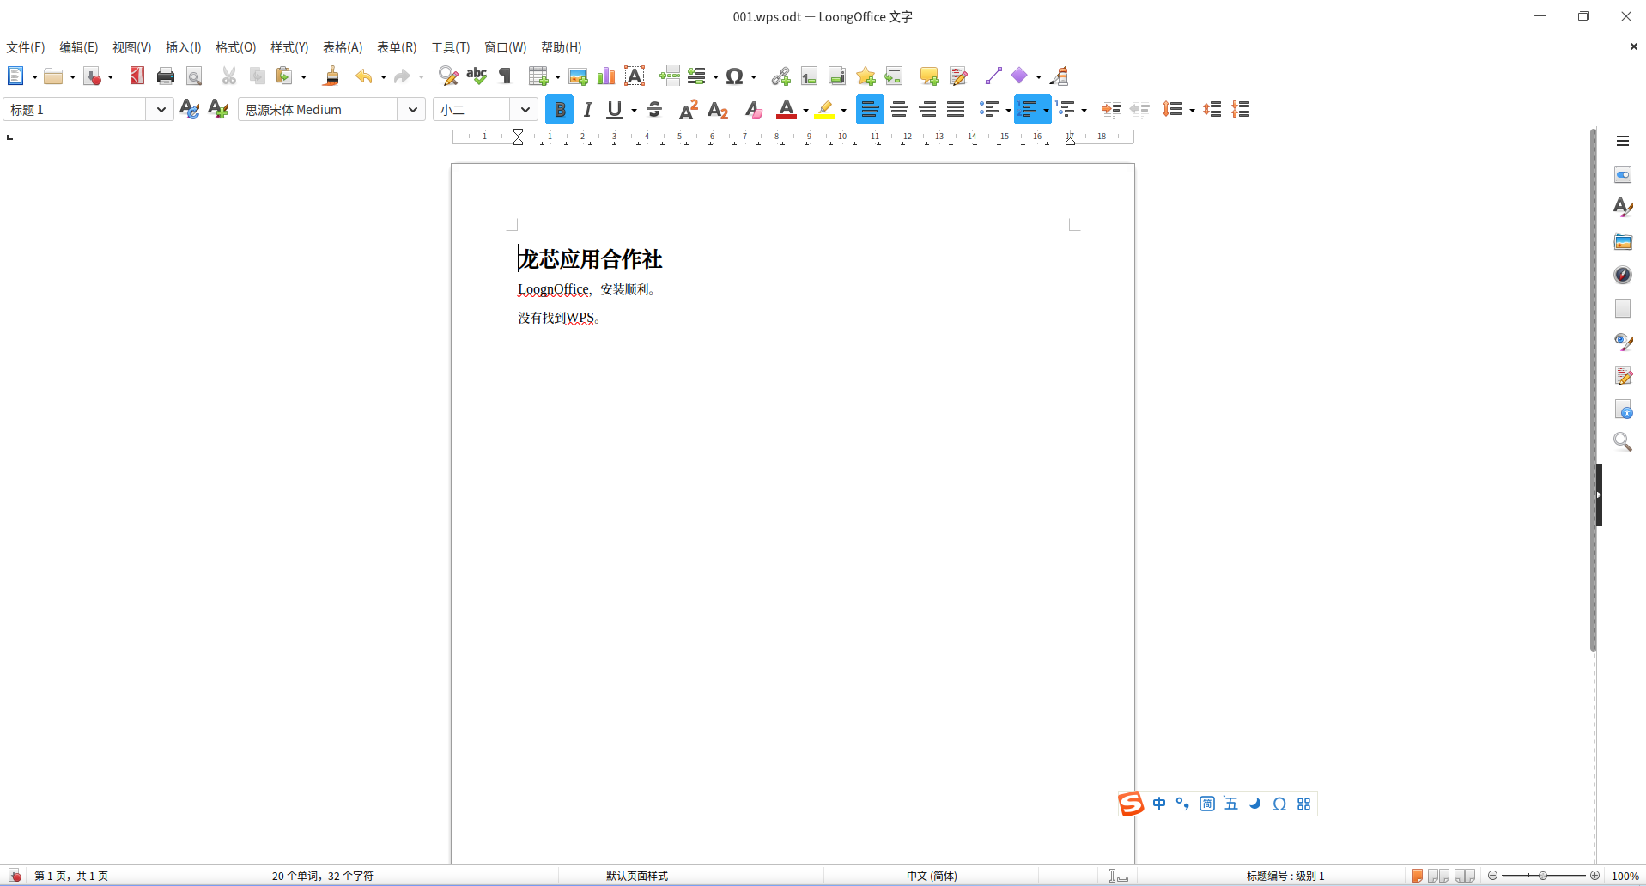Open the 工具(T) menu
Screen dimensions: 1646x886
coord(450,47)
